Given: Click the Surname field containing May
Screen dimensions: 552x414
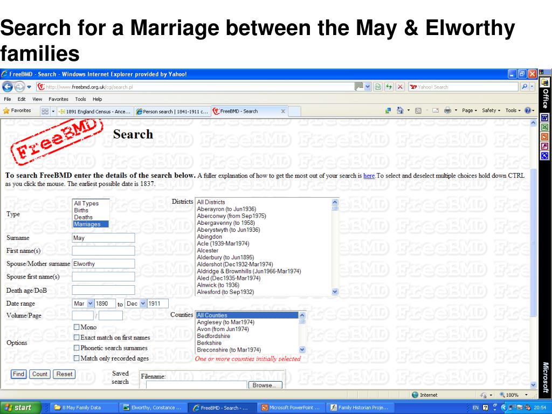Looking at the screenshot, I should tap(103, 238).
